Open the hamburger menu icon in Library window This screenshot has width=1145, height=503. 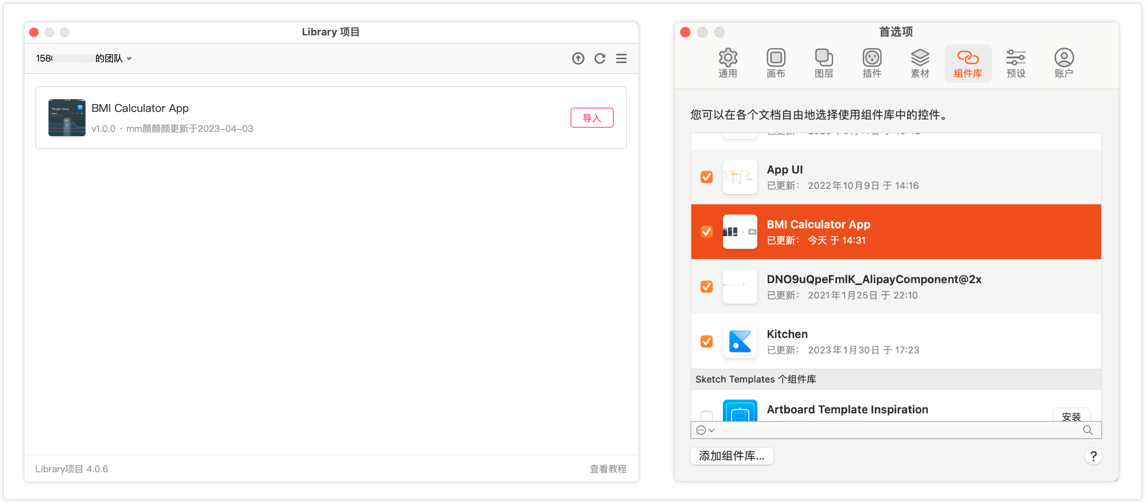(x=621, y=58)
